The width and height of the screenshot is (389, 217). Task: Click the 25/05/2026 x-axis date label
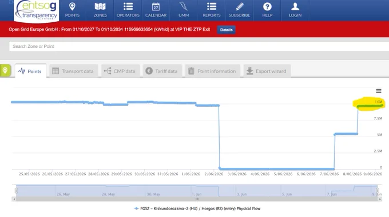point(29,174)
